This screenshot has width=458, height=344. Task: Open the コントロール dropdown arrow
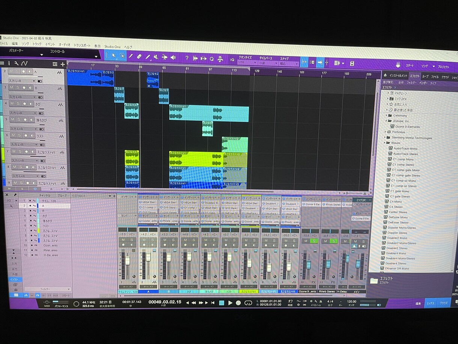click(x=96, y=56)
